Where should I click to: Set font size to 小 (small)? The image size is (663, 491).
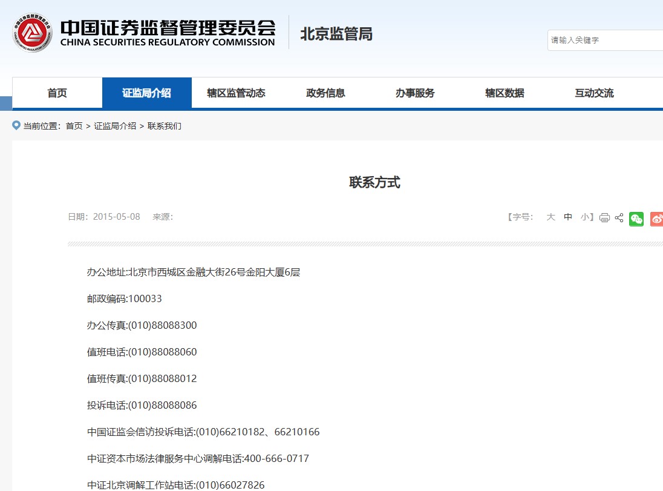584,217
